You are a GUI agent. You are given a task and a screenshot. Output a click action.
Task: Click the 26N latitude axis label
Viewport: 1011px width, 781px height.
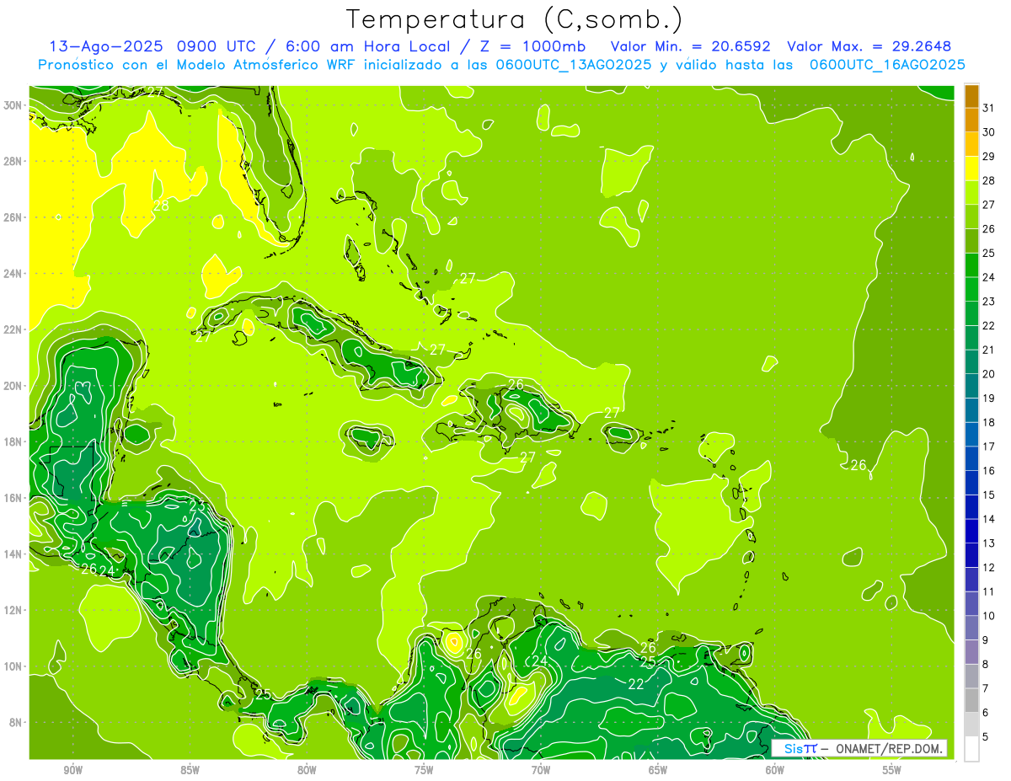pos(13,217)
